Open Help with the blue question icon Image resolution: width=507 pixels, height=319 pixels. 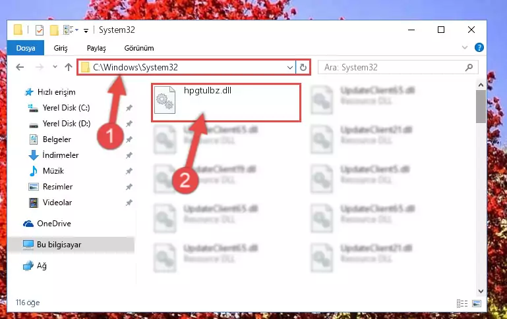pos(479,48)
